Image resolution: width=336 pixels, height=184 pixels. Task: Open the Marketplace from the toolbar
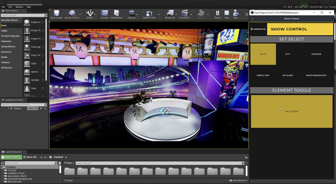point(116,14)
